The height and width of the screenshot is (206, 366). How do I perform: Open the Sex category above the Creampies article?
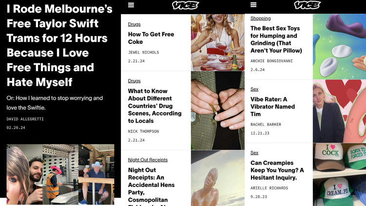pos(254,152)
